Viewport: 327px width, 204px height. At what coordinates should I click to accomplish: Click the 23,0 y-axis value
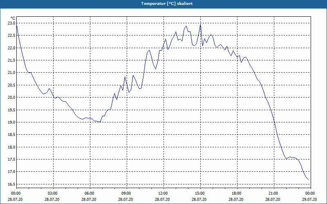(x=11, y=23)
